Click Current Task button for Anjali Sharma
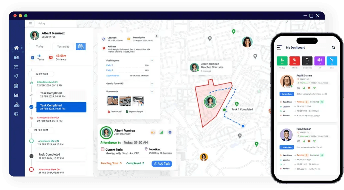This screenshot has width=344, height=190. [286, 94]
